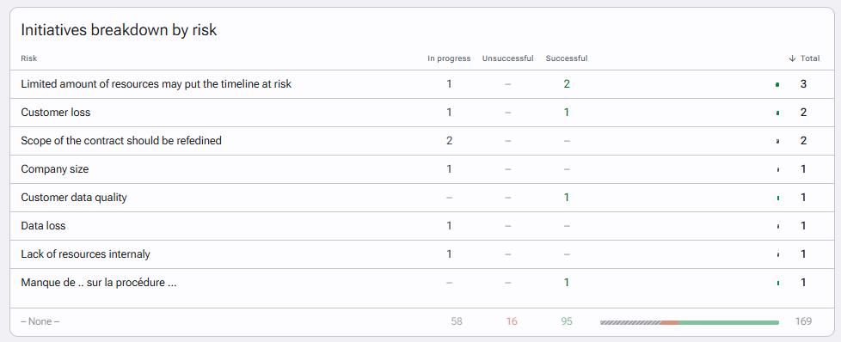Click the None row total 169
This screenshot has height=342, width=841.
click(x=803, y=321)
